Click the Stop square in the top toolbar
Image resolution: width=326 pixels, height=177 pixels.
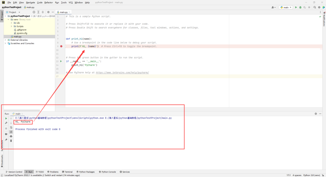(309, 7)
